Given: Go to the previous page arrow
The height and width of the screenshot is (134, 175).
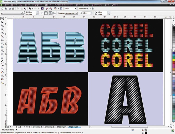Looking at the screenshot, I should click(13, 127).
